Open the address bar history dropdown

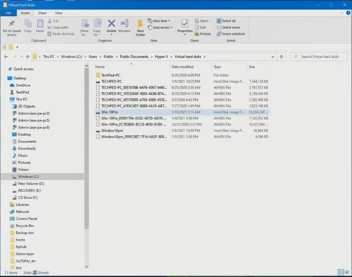click(x=273, y=57)
